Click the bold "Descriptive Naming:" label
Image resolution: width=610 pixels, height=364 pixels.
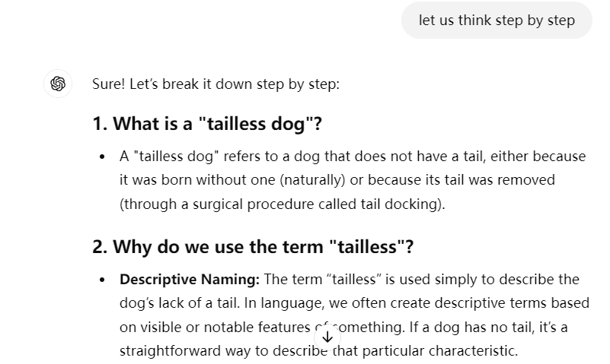pos(190,280)
